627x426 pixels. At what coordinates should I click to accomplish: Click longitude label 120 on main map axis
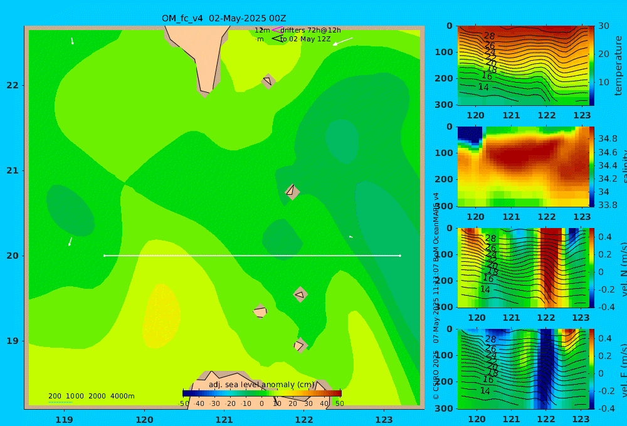pyautogui.click(x=144, y=420)
